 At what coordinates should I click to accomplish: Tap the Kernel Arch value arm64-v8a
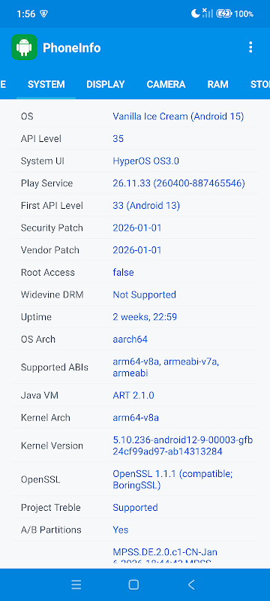(x=136, y=418)
